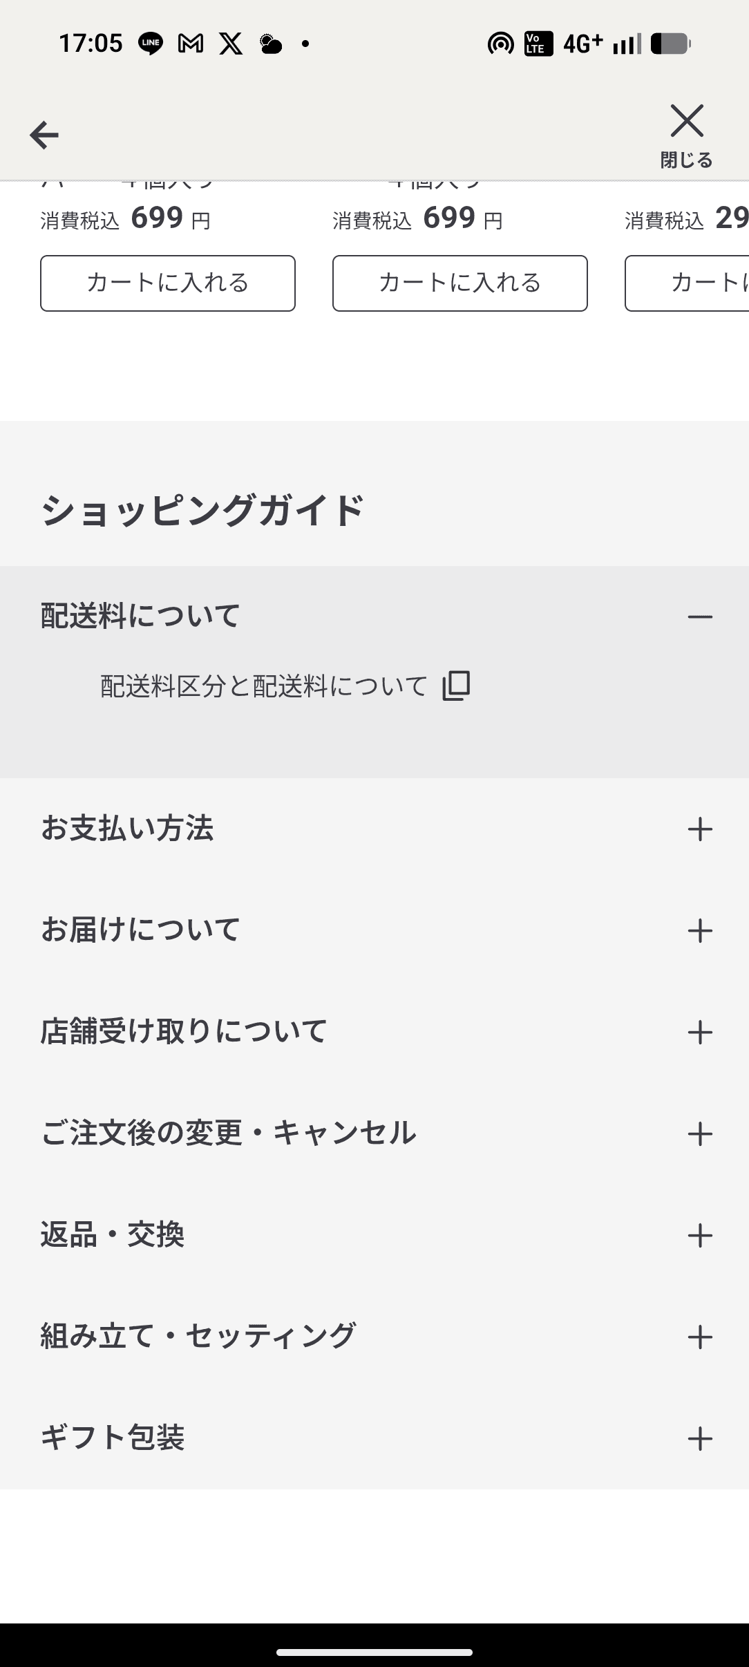Tap the back arrow icon

coord(44,135)
